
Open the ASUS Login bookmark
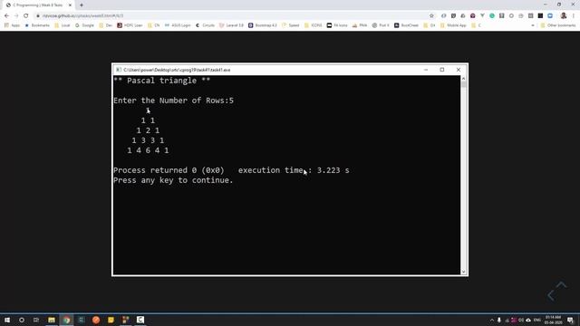click(x=178, y=25)
